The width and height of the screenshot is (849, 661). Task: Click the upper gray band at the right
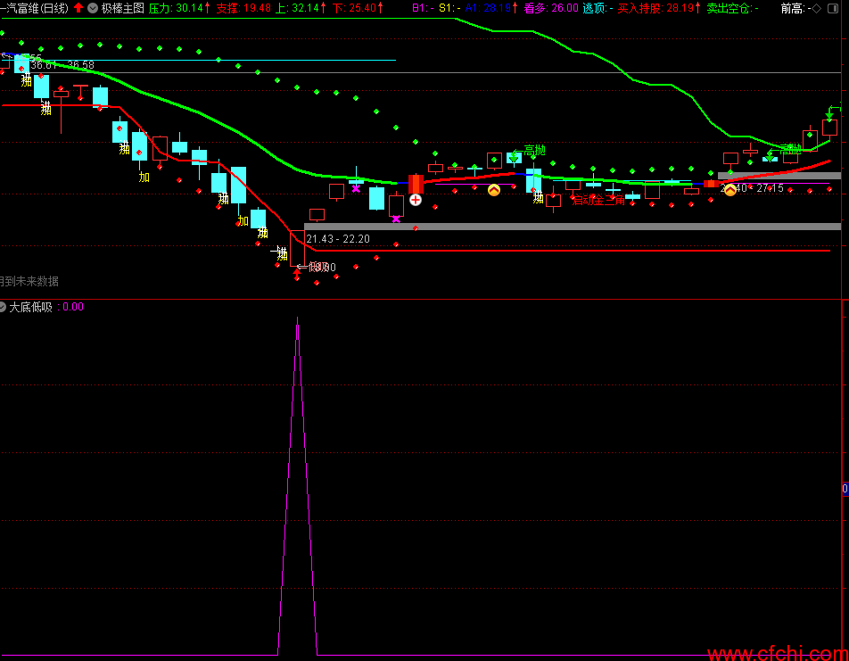point(779,176)
